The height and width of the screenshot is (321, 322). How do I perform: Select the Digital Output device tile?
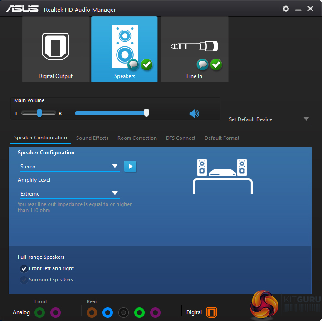(56, 49)
